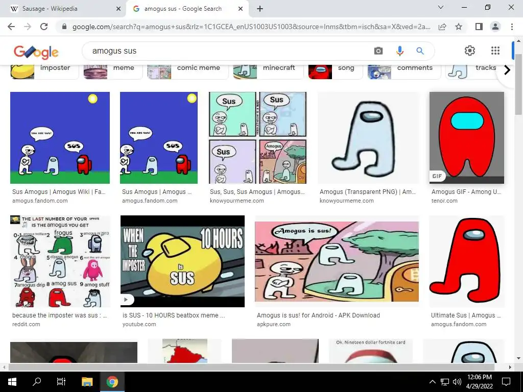Start voice search with microphone
This screenshot has height=392, width=523.
coord(399,51)
